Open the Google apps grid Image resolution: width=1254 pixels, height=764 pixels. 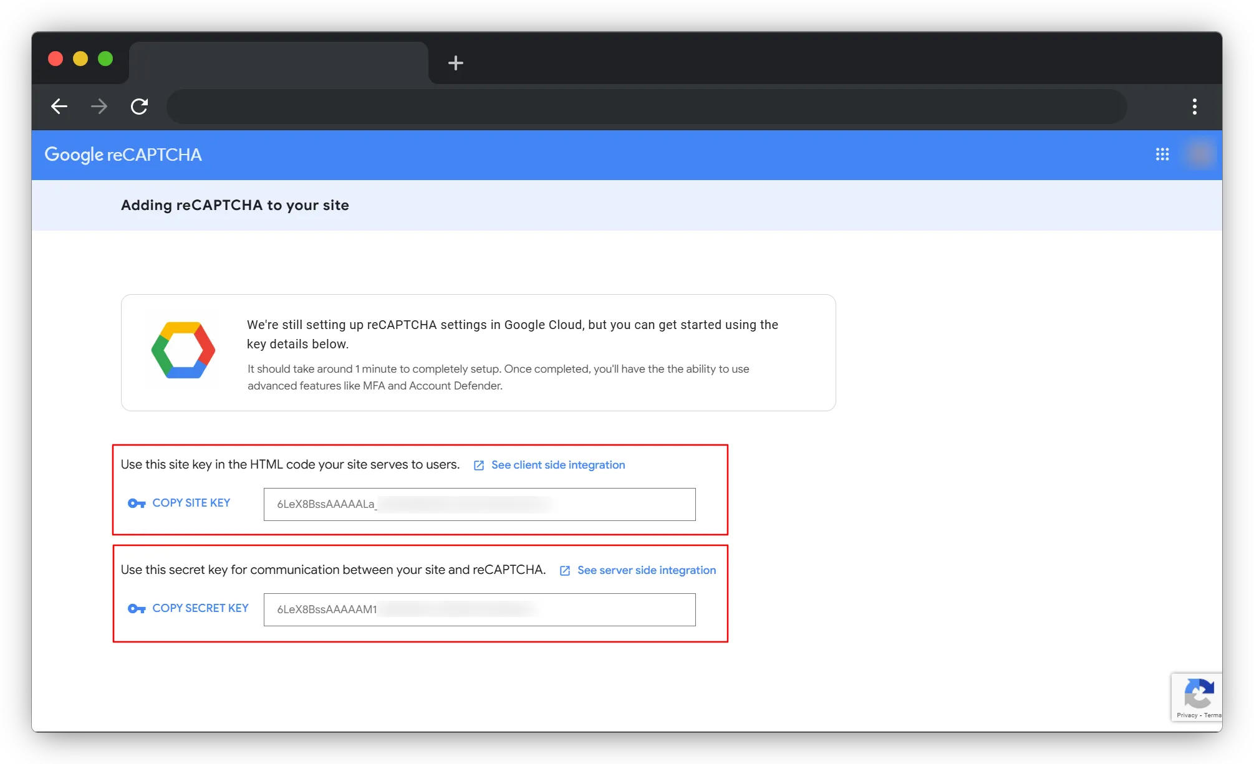coord(1162,155)
